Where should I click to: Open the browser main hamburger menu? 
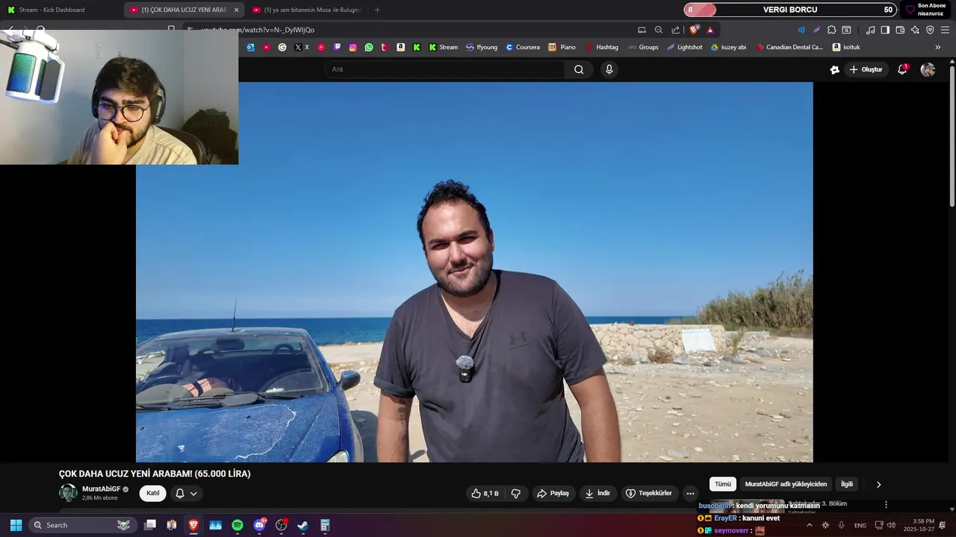[945, 30]
